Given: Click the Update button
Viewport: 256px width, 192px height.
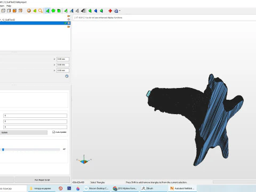Looking at the screenshot, I should pyautogui.click(x=23, y=132).
